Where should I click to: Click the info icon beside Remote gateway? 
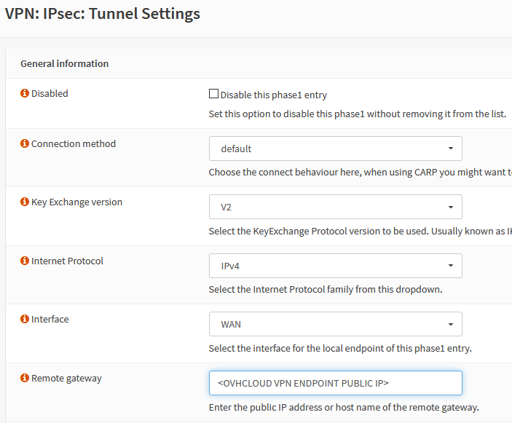coord(25,379)
